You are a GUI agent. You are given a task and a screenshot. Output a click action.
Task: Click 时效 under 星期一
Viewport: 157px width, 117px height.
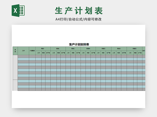tap(43, 53)
